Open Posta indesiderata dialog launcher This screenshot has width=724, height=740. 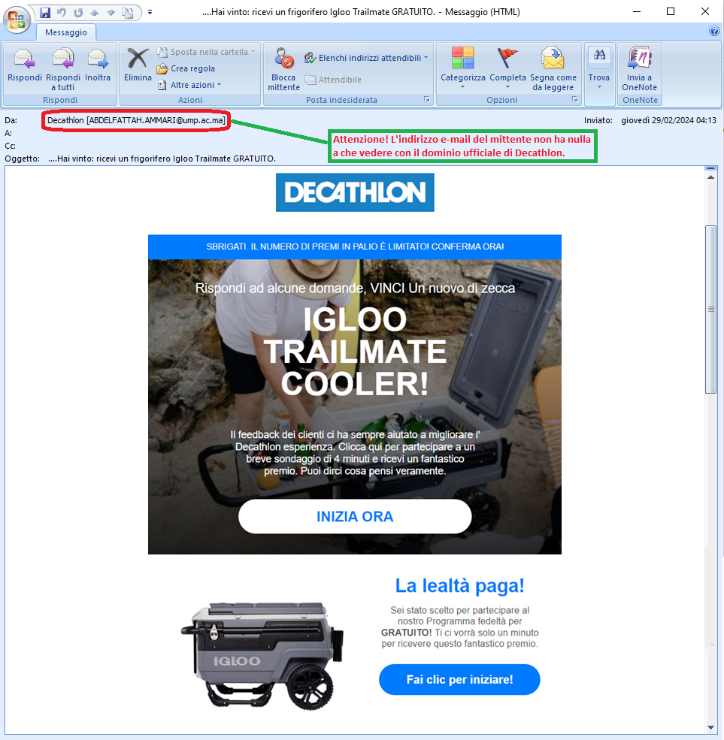(x=426, y=100)
